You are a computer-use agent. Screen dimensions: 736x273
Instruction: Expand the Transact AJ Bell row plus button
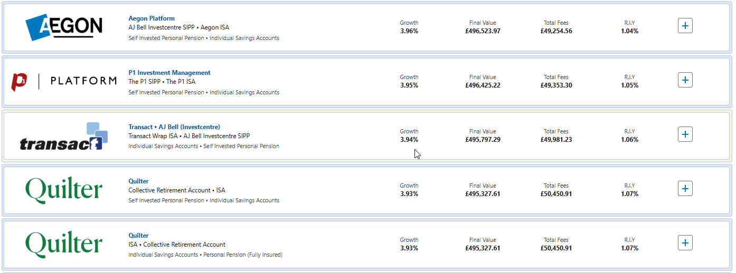pos(685,134)
